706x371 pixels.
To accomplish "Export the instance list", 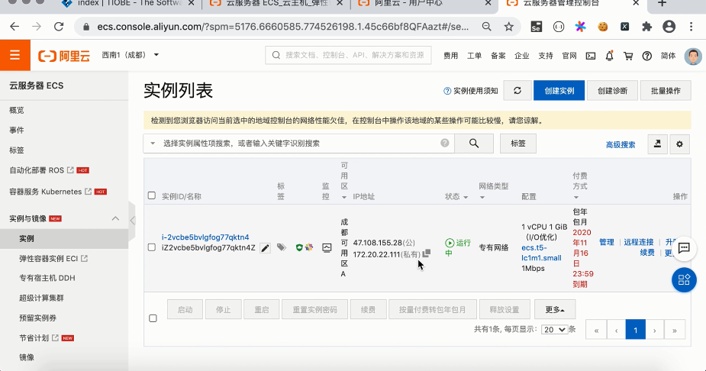I will (657, 144).
